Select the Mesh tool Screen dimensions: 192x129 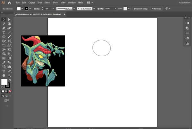[4, 58]
